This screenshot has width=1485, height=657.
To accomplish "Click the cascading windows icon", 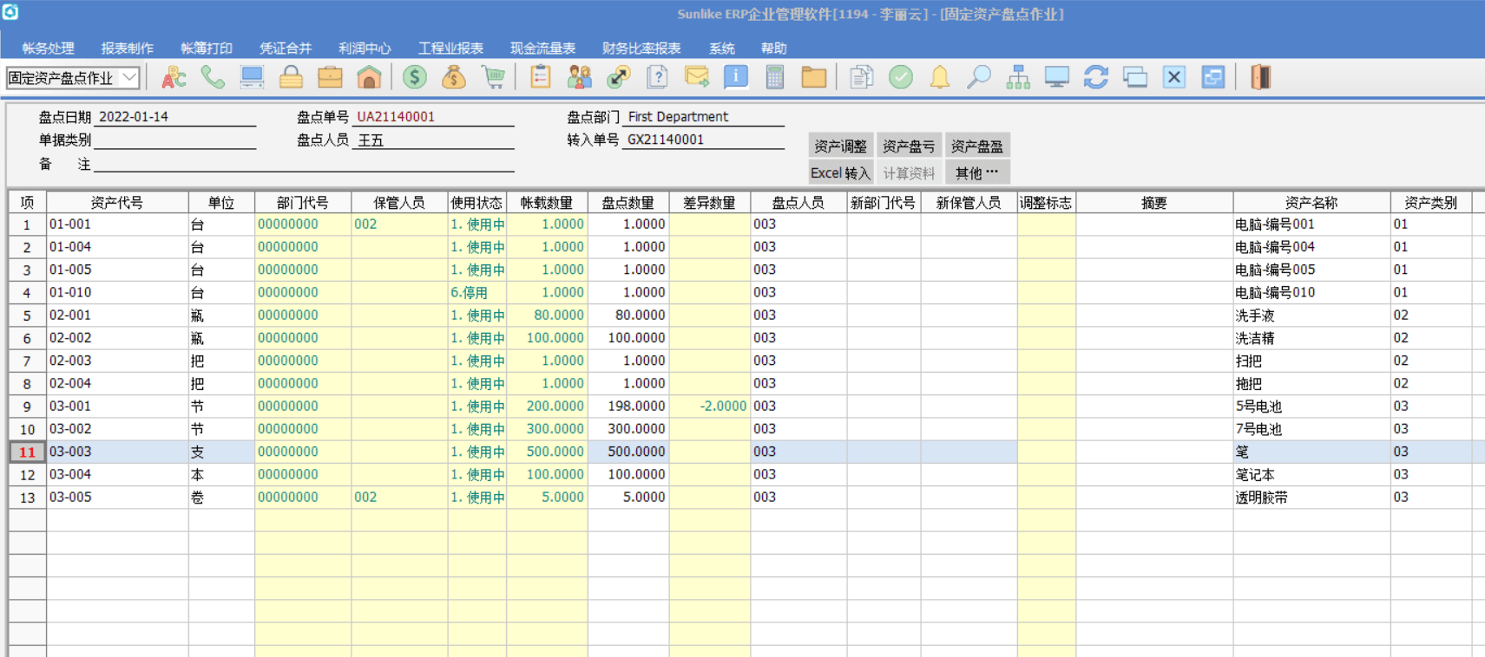I will pyautogui.click(x=1134, y=77).
